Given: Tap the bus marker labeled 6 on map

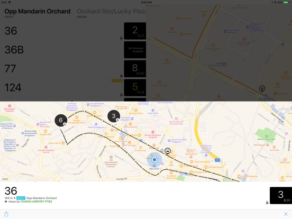Looking at the screenshot, I should (x=61, y=120).
